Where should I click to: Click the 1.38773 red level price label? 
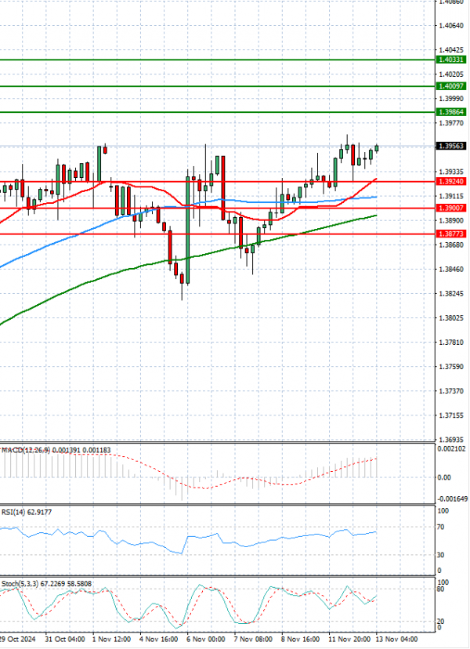point(451,234)
